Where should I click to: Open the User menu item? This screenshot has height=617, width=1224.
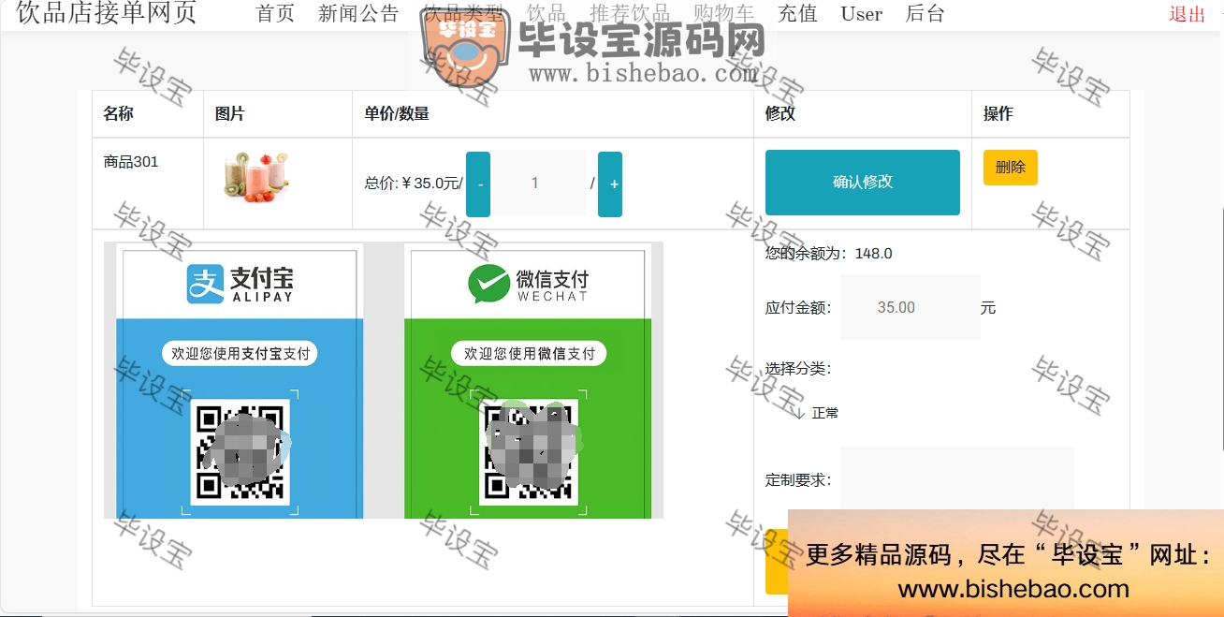tap(861, 14)
